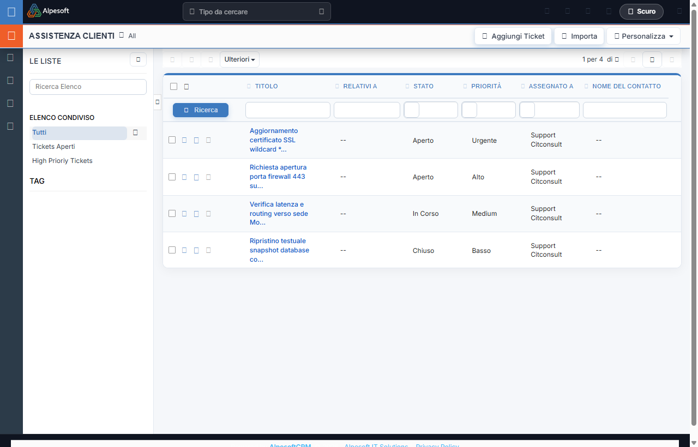This screenshot has height=447, width=698.
Task: Click the icon after 'di' in pagination
Action: [617, 59]
